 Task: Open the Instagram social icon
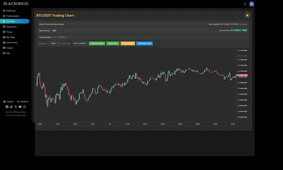(24, 107)
